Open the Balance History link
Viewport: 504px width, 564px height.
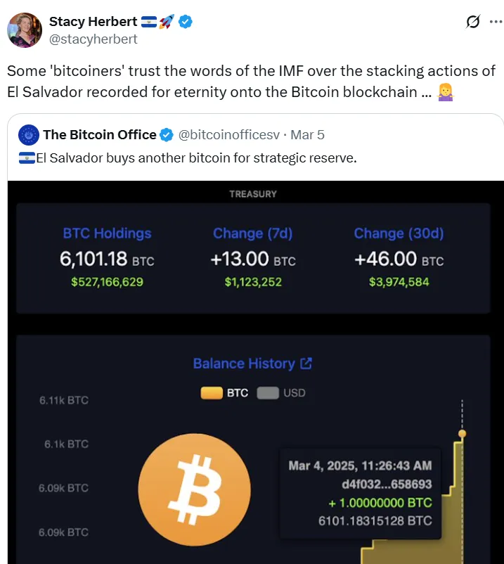coord(243,364)
